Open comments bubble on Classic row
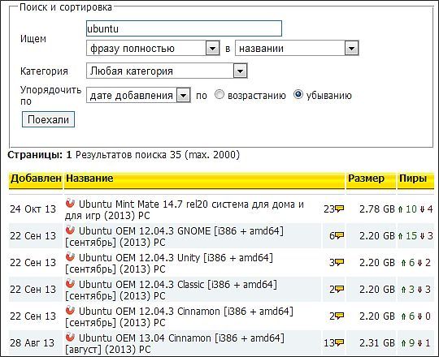Image resolution: width=439 pixels, height=357 pixels. click(x=340, y=290)
